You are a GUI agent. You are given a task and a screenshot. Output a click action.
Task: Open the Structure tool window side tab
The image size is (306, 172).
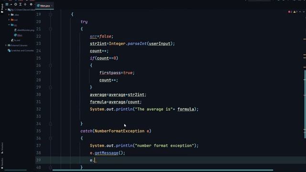(x=2, y=148)
